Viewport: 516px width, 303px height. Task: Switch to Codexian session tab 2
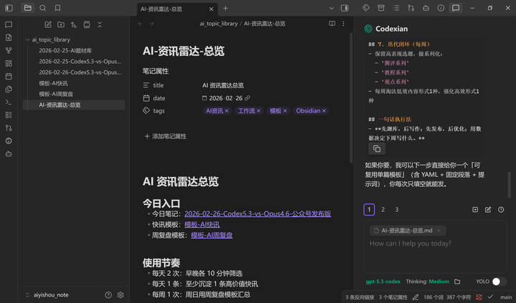coord(383,210)
